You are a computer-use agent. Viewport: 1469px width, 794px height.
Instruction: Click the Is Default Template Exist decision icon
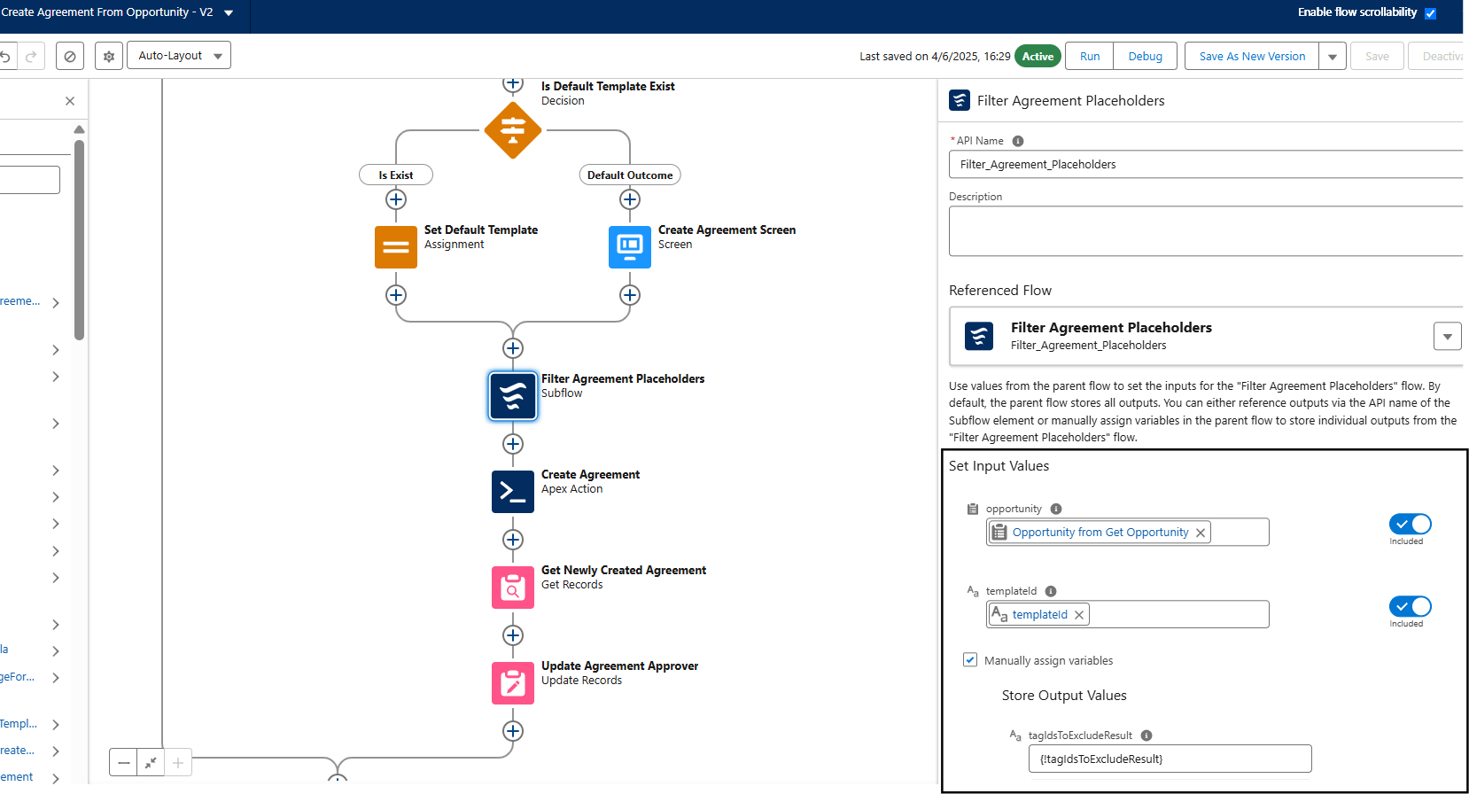(513, 130)
